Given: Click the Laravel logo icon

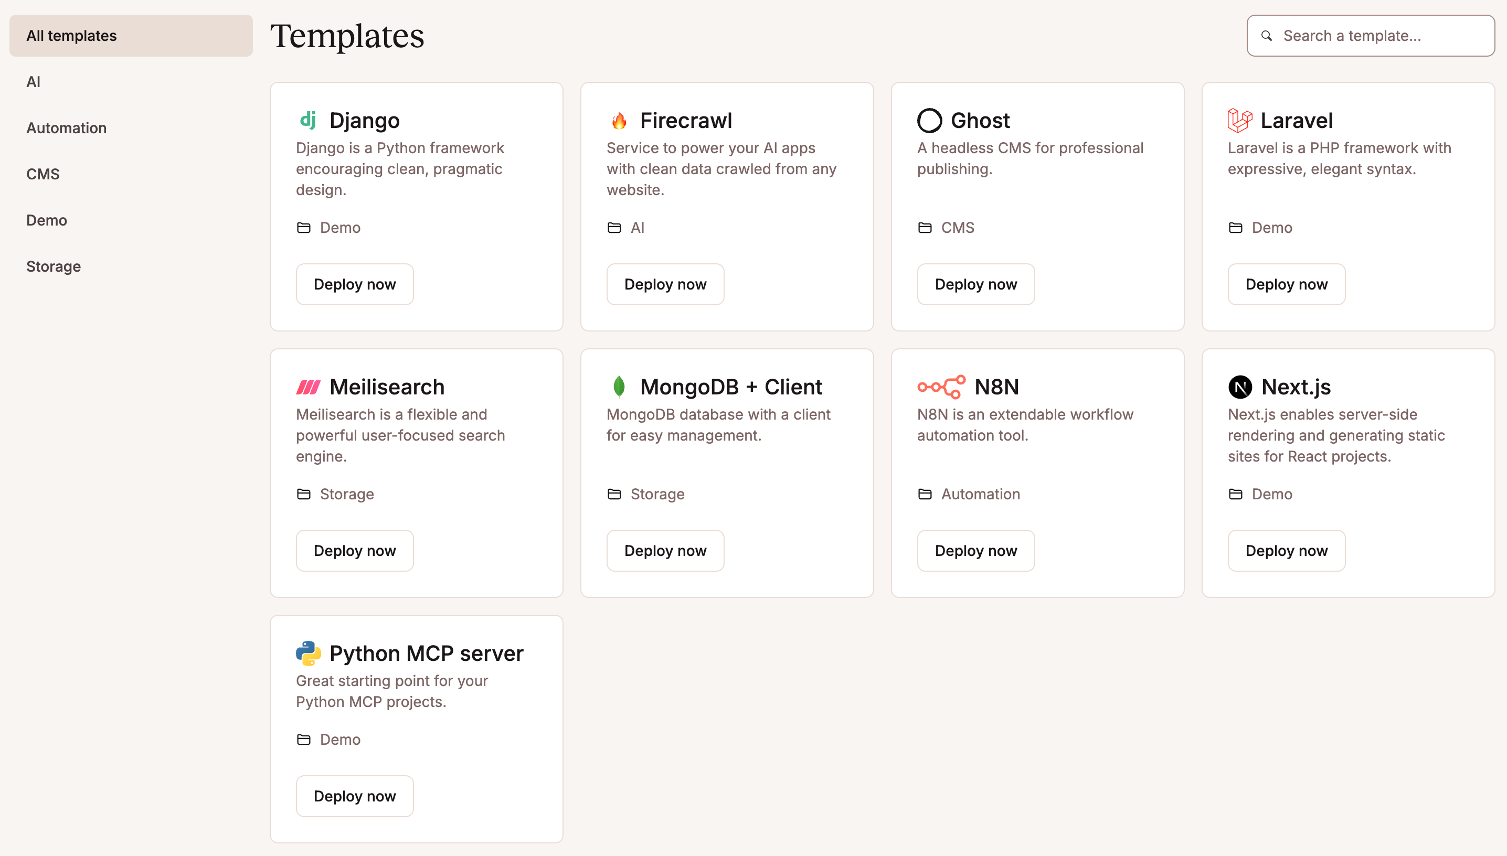Looking at the screenshot, I should (1239, 121).
